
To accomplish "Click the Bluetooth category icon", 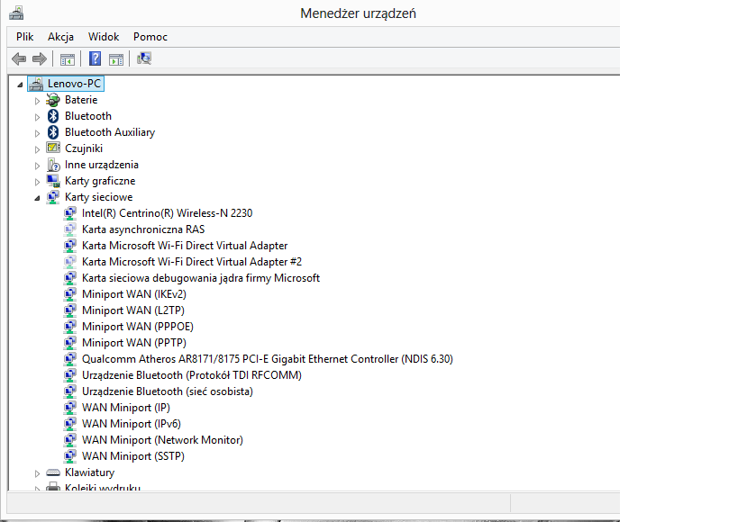I will tap(53, 116).
